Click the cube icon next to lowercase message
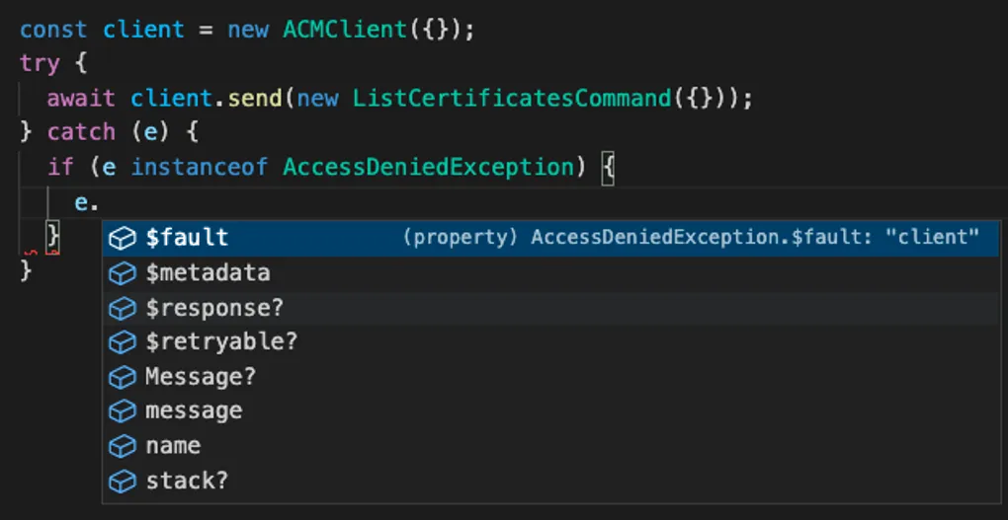 point(121,411)
